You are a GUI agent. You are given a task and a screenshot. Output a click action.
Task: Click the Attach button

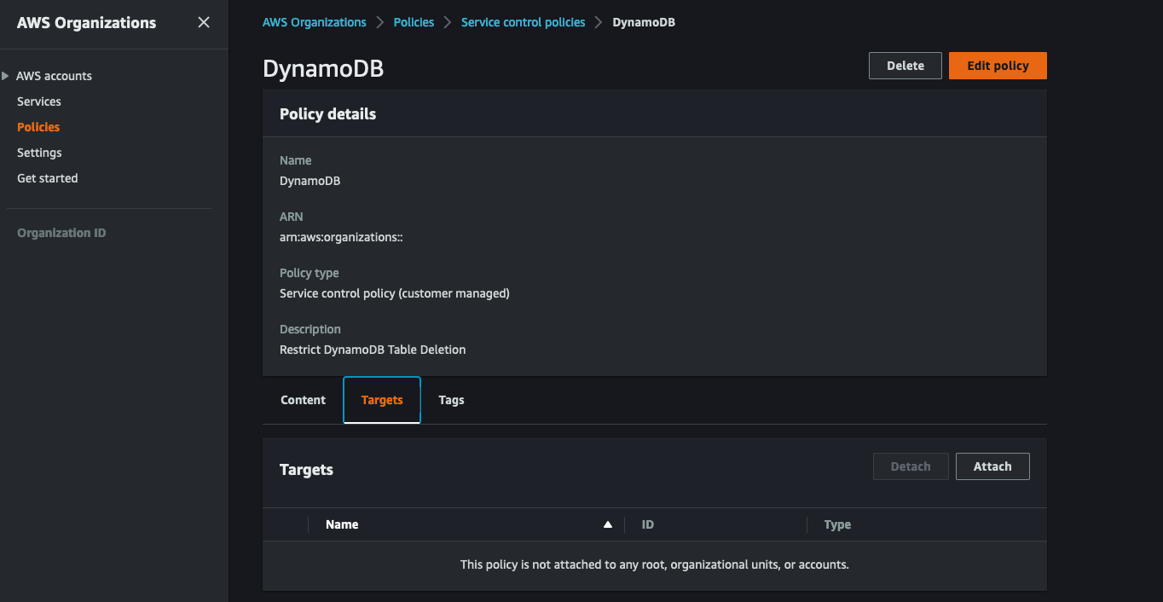pos(992,466)
